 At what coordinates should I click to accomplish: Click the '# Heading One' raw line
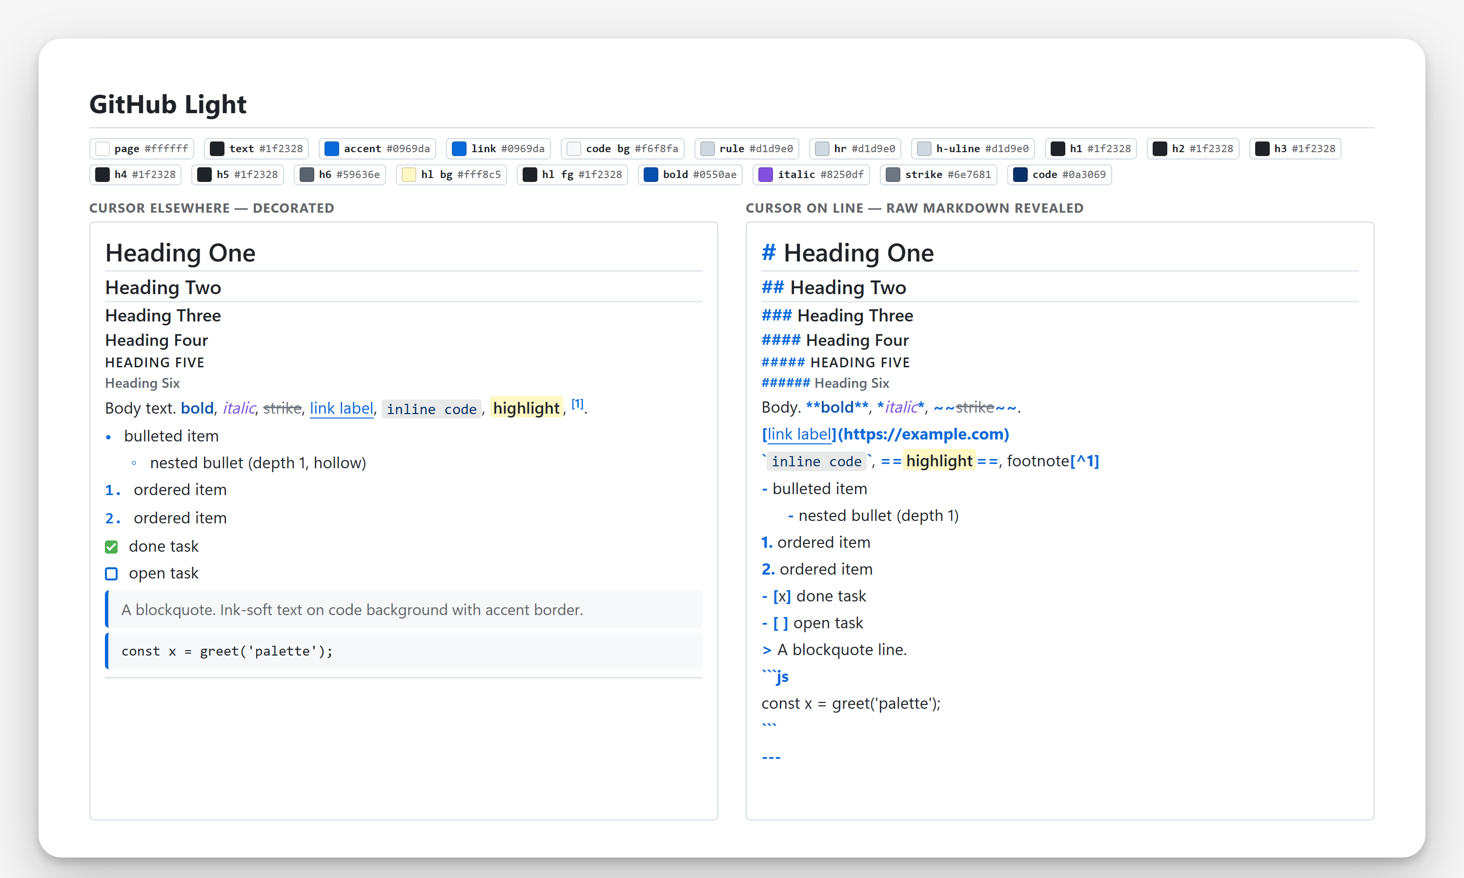click(x=848, y=253)
